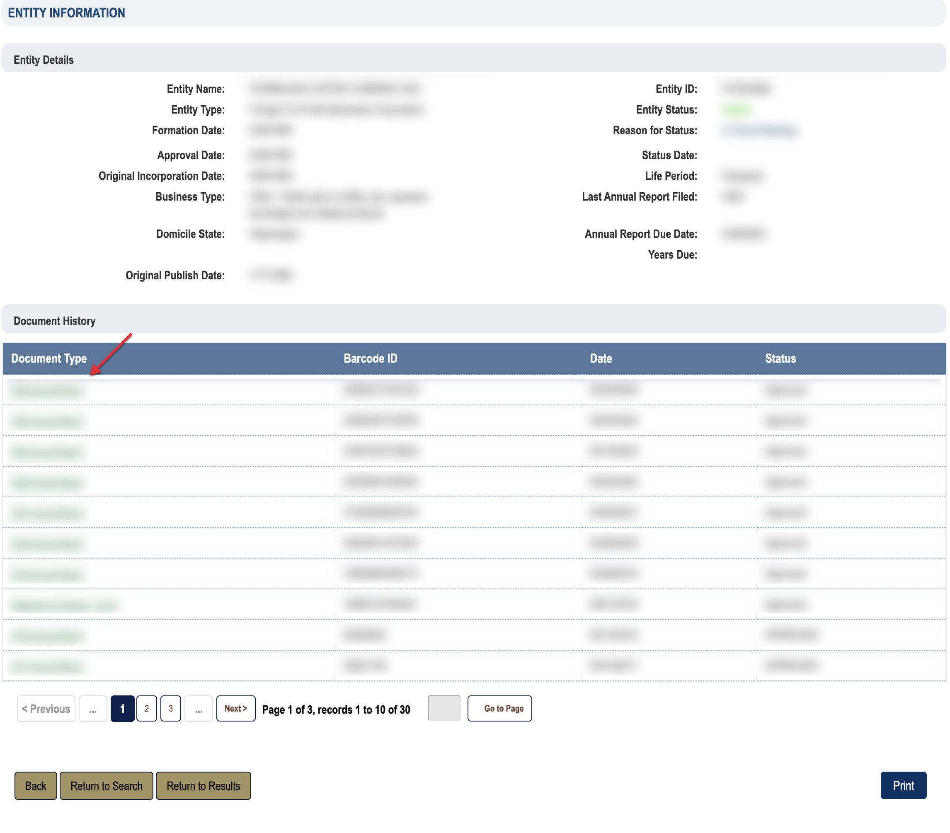This screenshot has height=833, width=950.
Task: Go to next page of records
Action: 235,708
